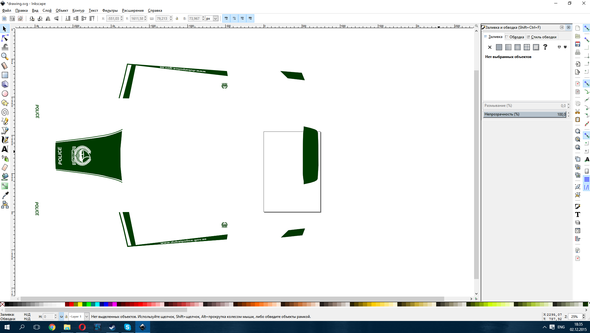The height and width of the screenshot is (333, 590).
Task: Decrease opacity value spinner arrow
Action: click(x=568, y=116)
